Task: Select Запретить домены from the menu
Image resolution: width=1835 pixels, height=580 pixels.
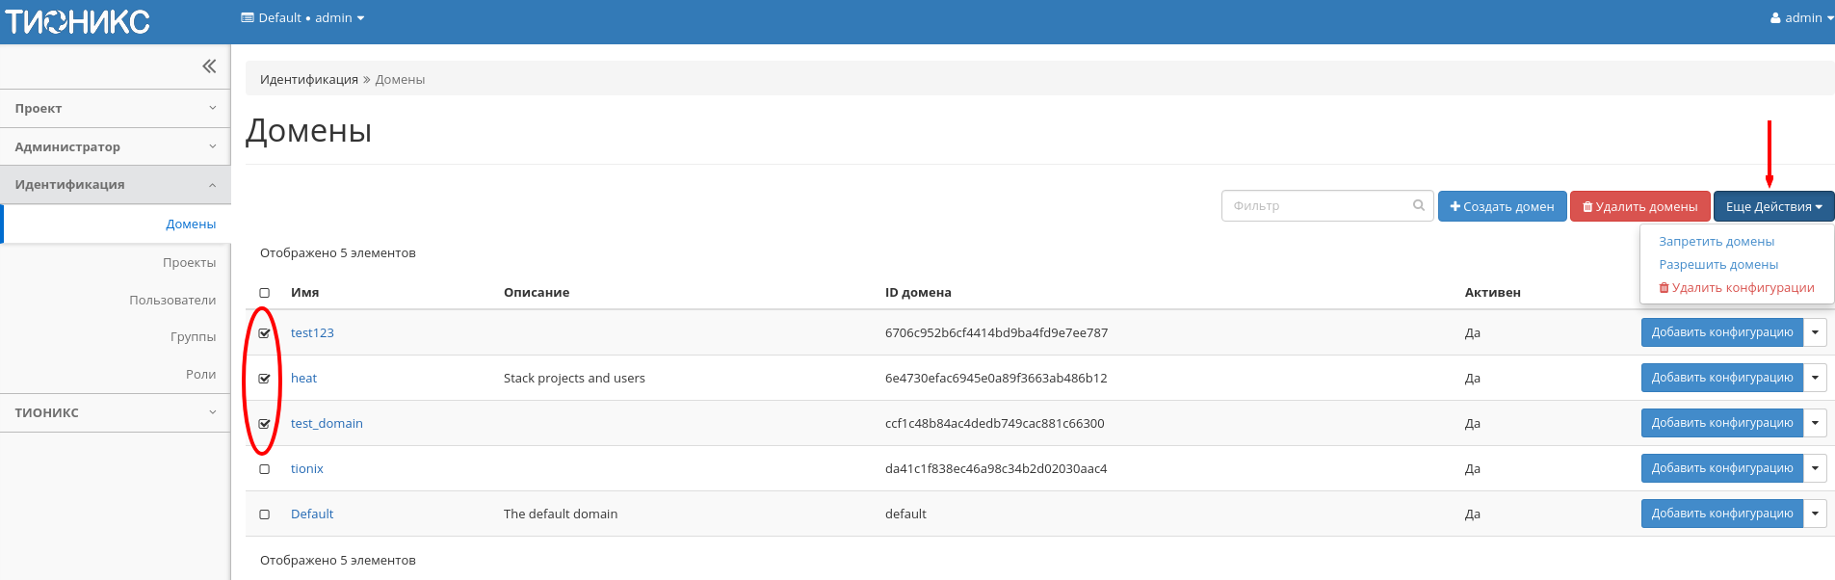Action: (1716, 242)
